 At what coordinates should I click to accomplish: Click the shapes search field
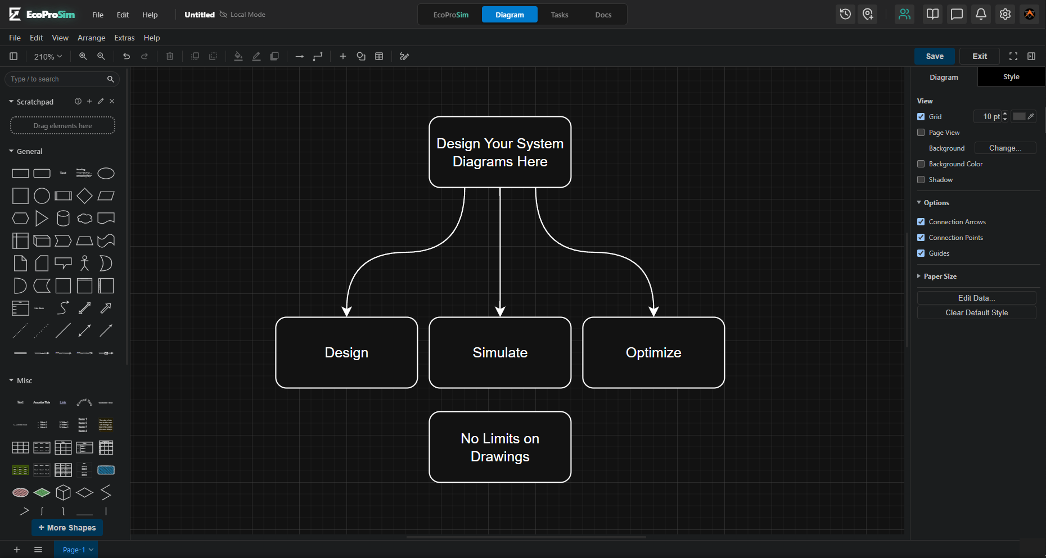click(x=62, y=79)
